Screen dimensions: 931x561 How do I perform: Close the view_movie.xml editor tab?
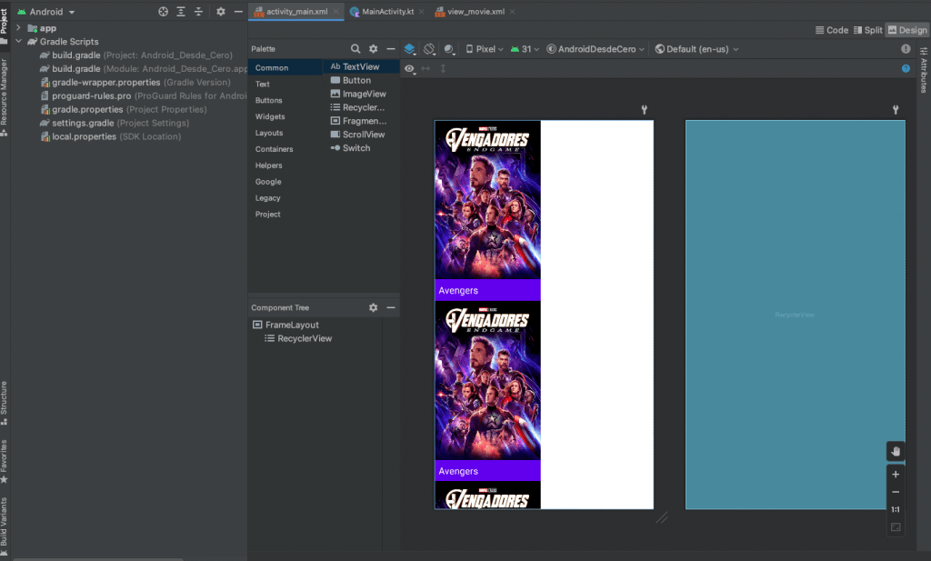[x=513, y=11]
